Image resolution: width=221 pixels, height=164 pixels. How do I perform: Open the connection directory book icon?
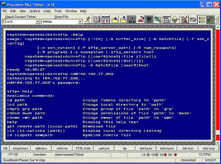coord(97,20)
